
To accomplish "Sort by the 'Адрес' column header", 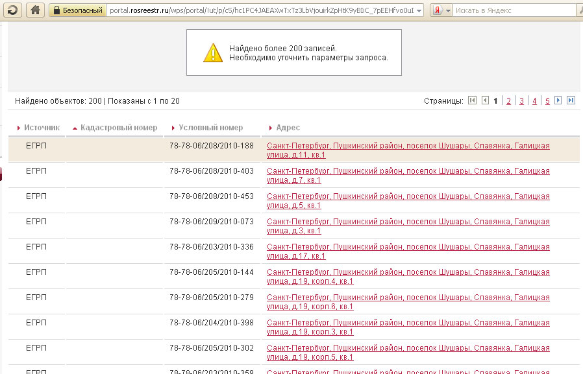I will [x=288, y=128].
